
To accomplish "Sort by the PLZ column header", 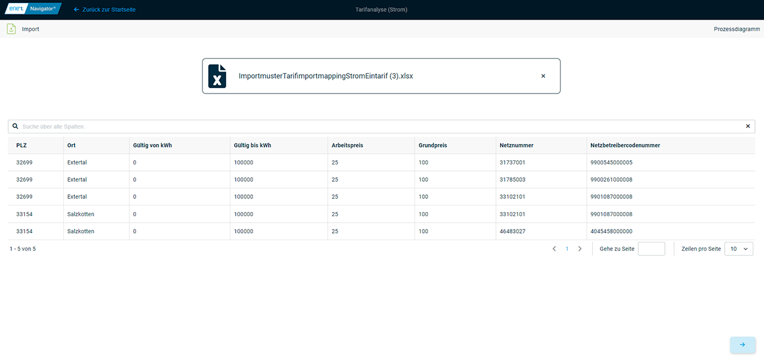I will click(x=21, y=145).
